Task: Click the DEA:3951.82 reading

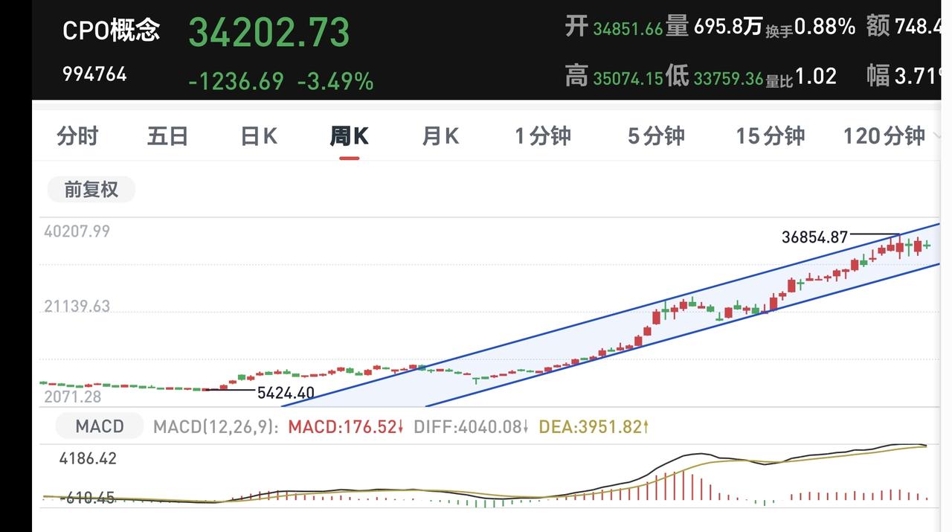Action: click(594, 427)
